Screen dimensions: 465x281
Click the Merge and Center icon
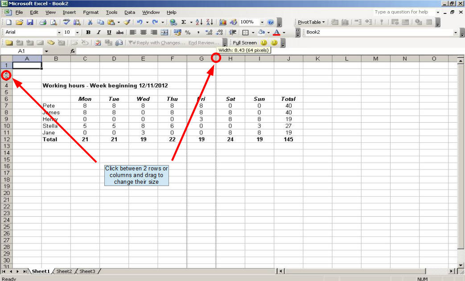(165, 33)
